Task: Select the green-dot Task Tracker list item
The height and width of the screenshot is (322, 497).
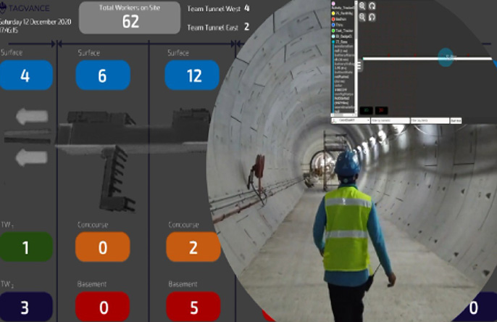Action: pos(344,28)
